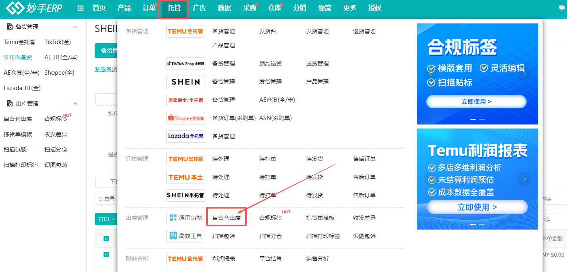
Task: Open the 广告 top menu
Action: click(x=199, y=8)
